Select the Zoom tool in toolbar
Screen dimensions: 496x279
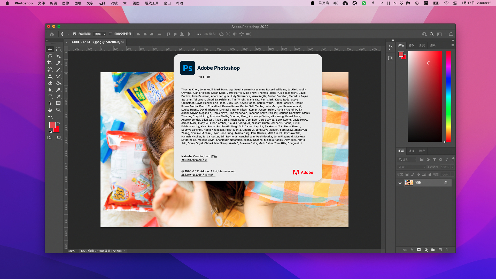[x=58, y=110]
